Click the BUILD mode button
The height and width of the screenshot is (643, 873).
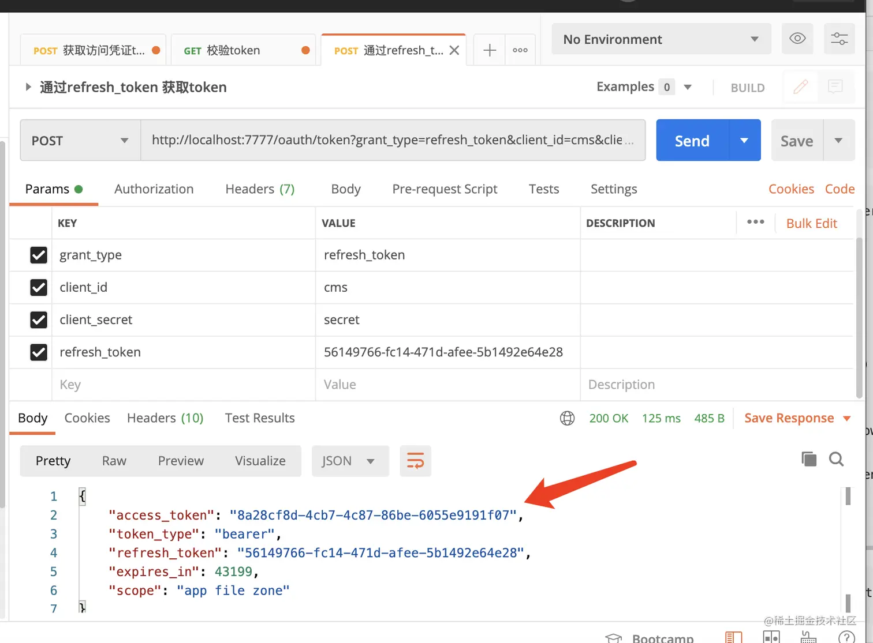point(748,88)
